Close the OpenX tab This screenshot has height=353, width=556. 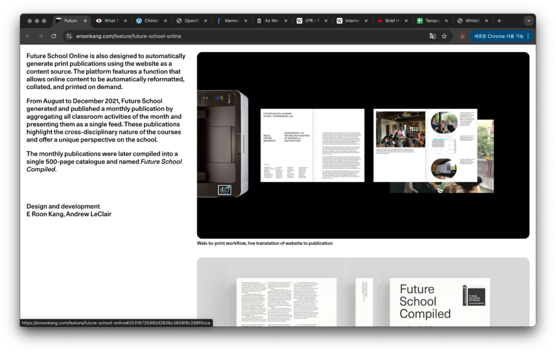click(205, 21)
